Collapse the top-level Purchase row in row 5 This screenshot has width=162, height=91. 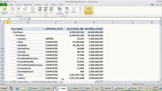coord(12,32)
